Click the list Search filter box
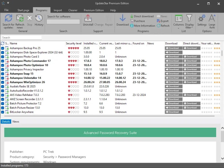 tap(21, 38)
